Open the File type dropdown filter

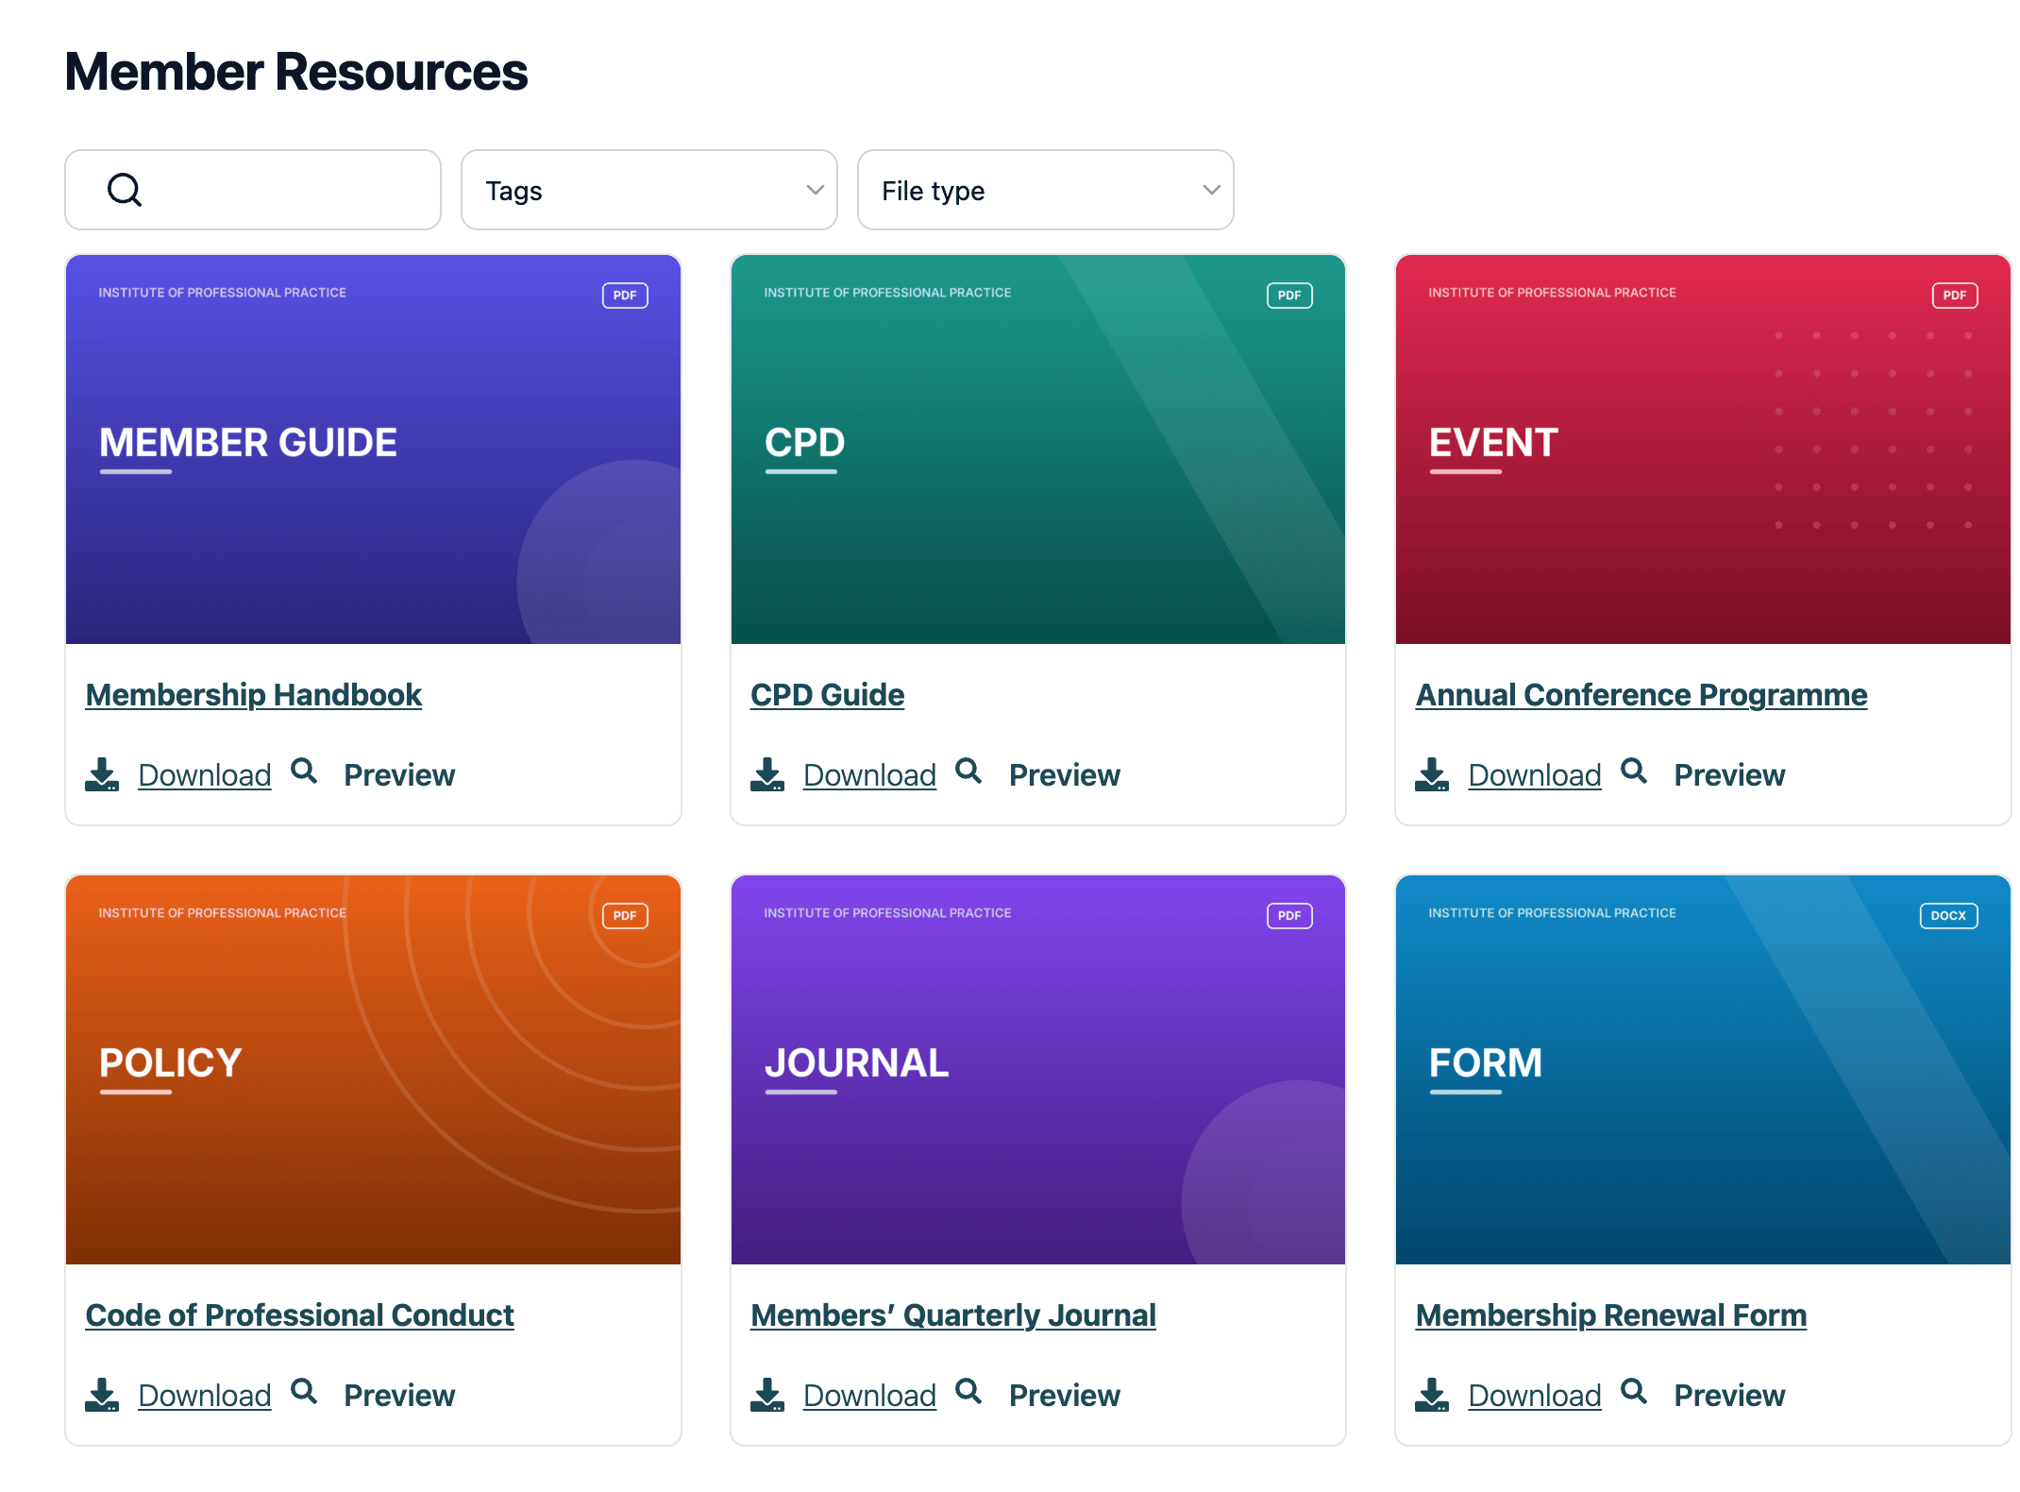(1046, 190)
